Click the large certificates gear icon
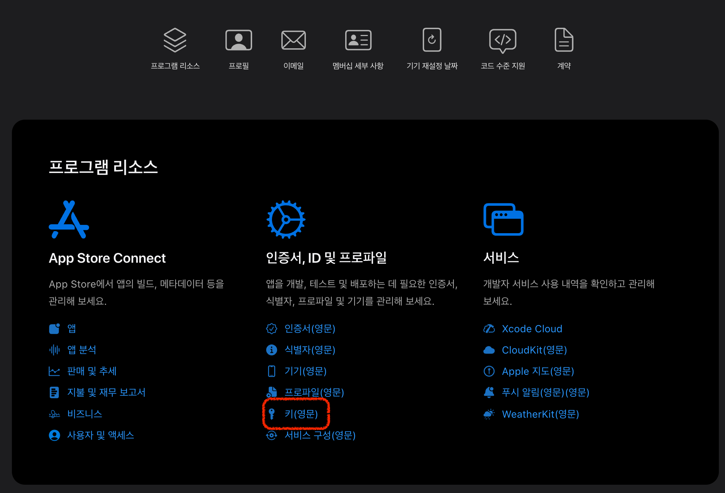 coord(286,219)
